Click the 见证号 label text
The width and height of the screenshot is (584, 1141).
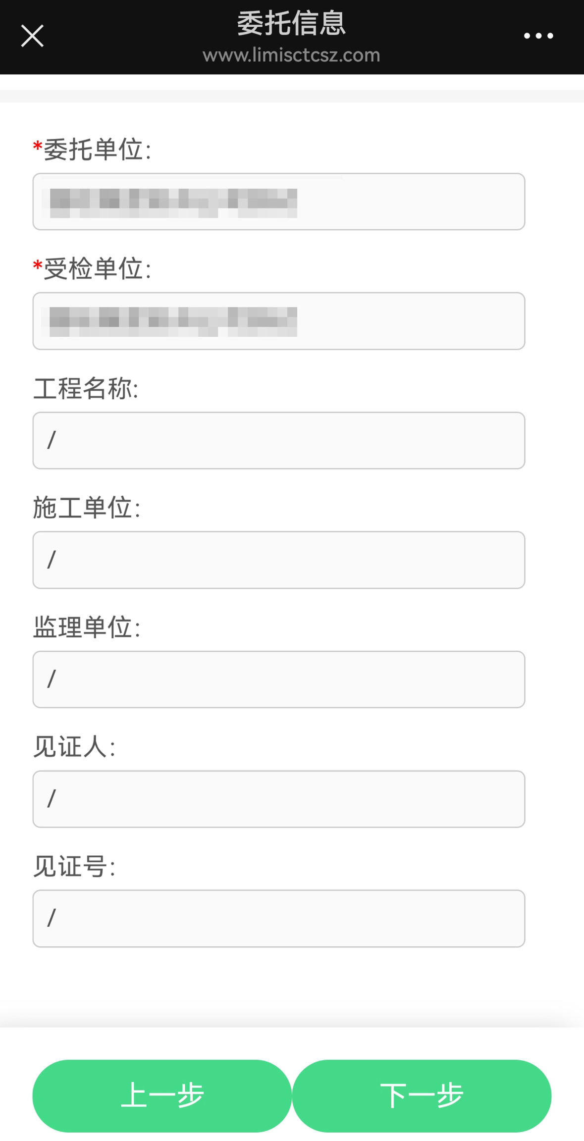point(74,867)
